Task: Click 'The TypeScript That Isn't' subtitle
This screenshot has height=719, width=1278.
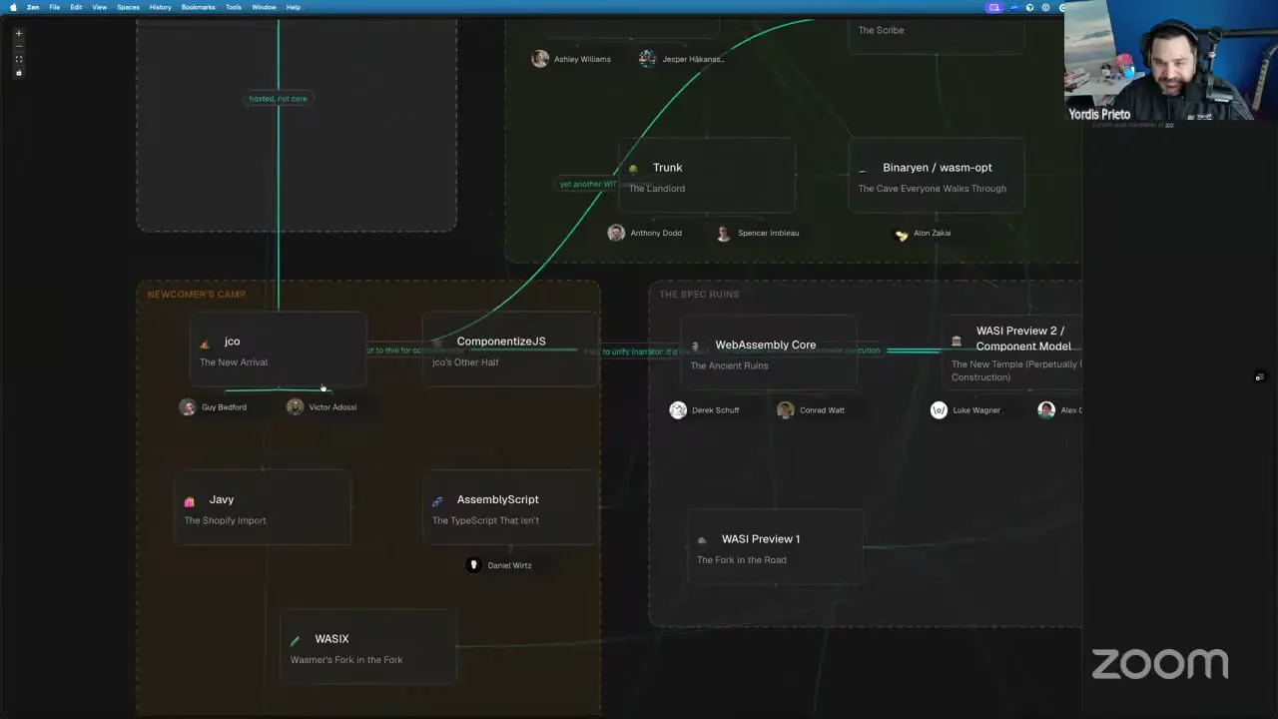Action: [485, 520]
